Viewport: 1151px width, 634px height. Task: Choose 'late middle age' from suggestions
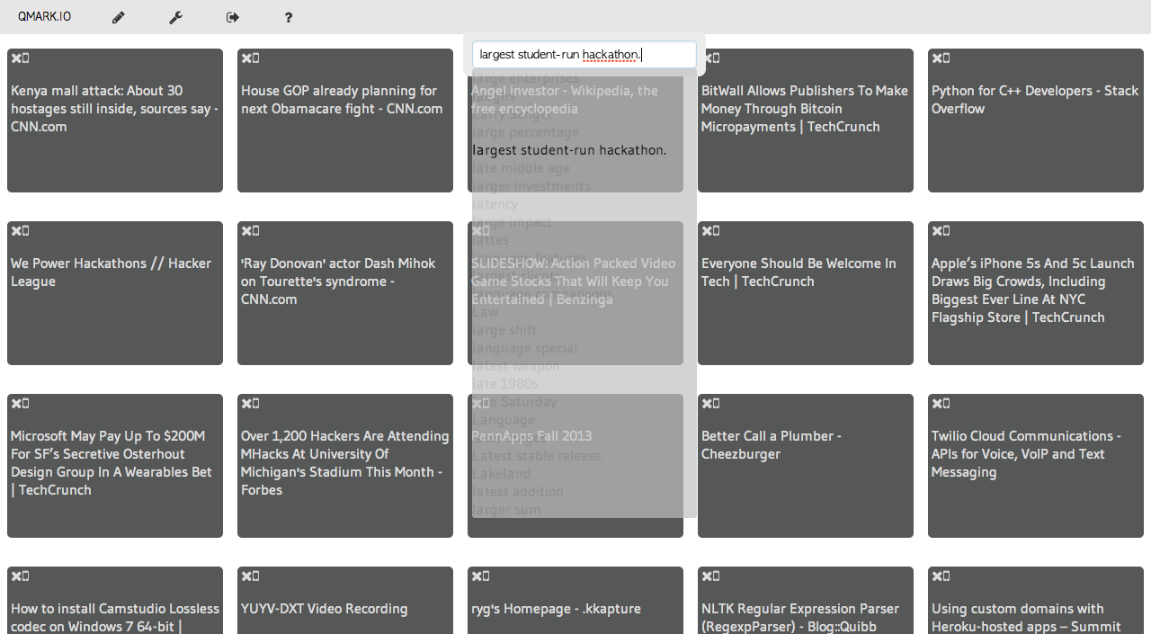pyautogui.click(x=522, y=168)
